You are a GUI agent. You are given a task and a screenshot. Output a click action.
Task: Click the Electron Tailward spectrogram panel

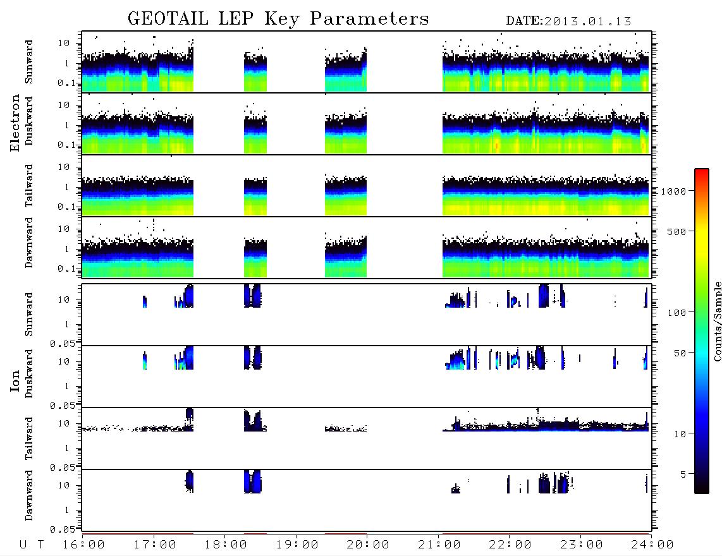point(367,186)
